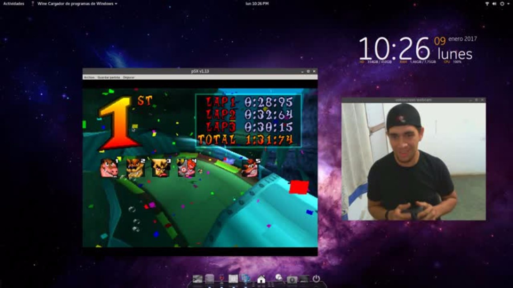This screenshot has height=288, width=513.
Task: Click the pSX v1.13 title bar
Action: pyautogui.click(x=200, y=71)
